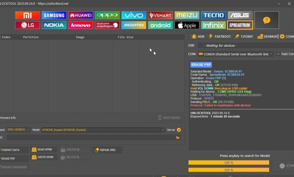Toggle the Fast Connect checkbox
This screenshot has height=177, width=294.
pyautogui.click(x=279, y=54)
